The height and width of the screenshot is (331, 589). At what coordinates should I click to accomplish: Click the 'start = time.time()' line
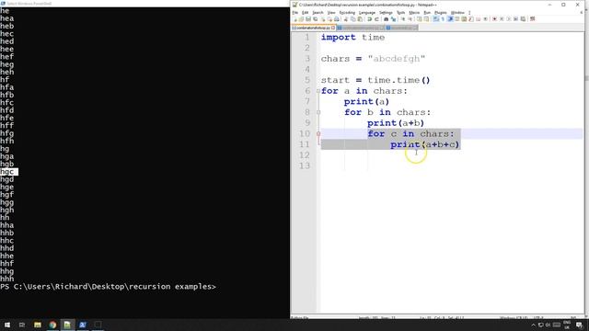(375, 80)
